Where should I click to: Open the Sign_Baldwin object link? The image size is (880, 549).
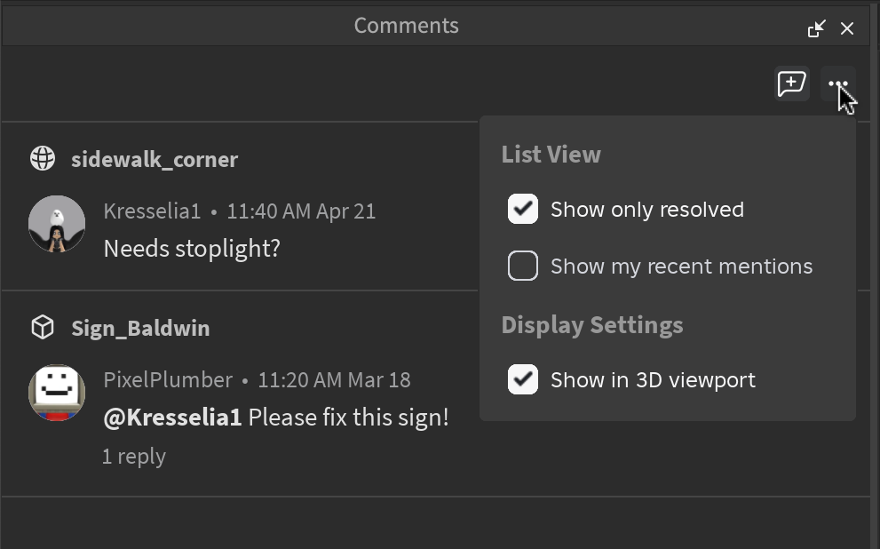140,328
